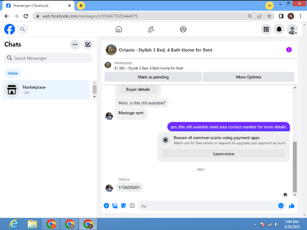Show hidden system tray icons
The width and height of the screenshot is (307, 230).
[x=255, y=224]
